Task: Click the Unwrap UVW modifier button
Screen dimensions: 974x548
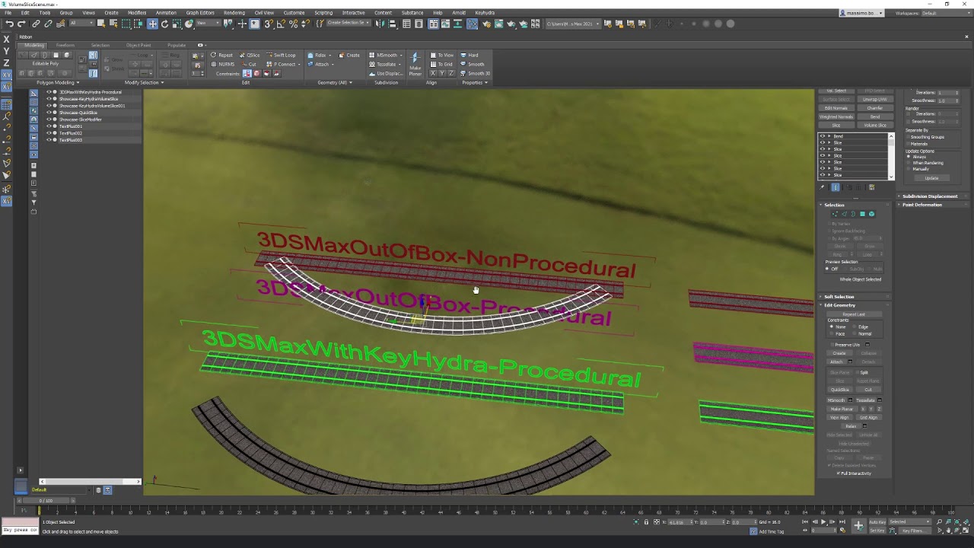Action: click(x=874, y=100)
